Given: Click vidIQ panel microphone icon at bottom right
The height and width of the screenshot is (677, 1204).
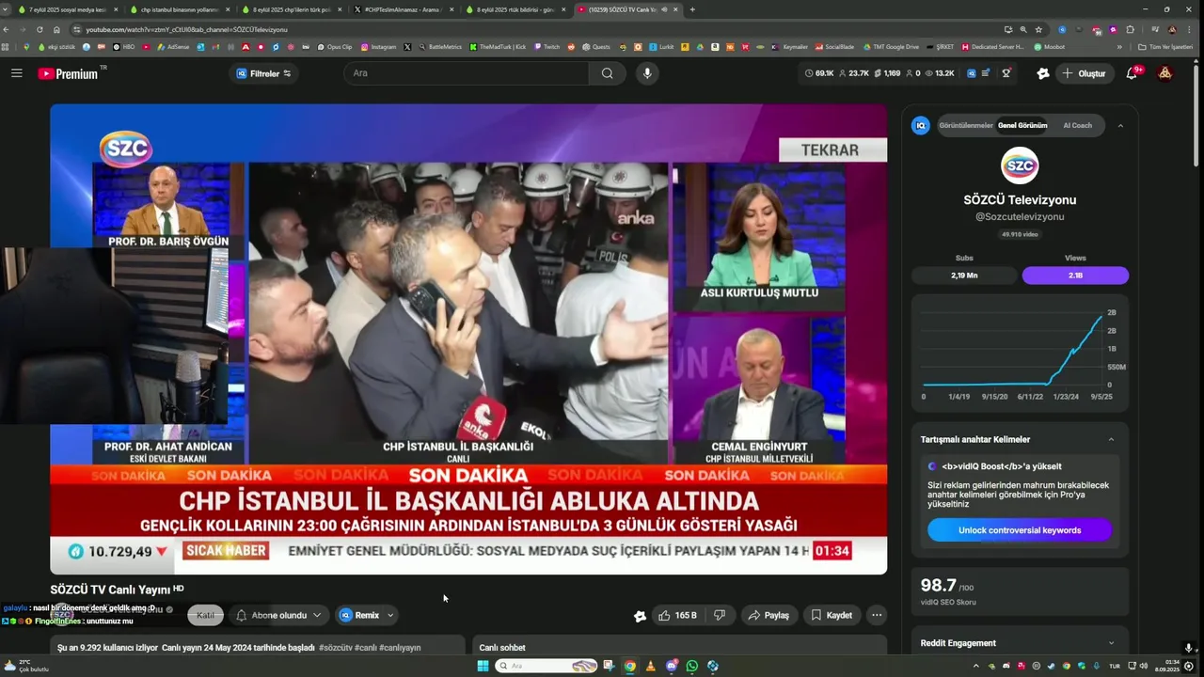Looking at the screenshot, I should (x=1189, y=648).
